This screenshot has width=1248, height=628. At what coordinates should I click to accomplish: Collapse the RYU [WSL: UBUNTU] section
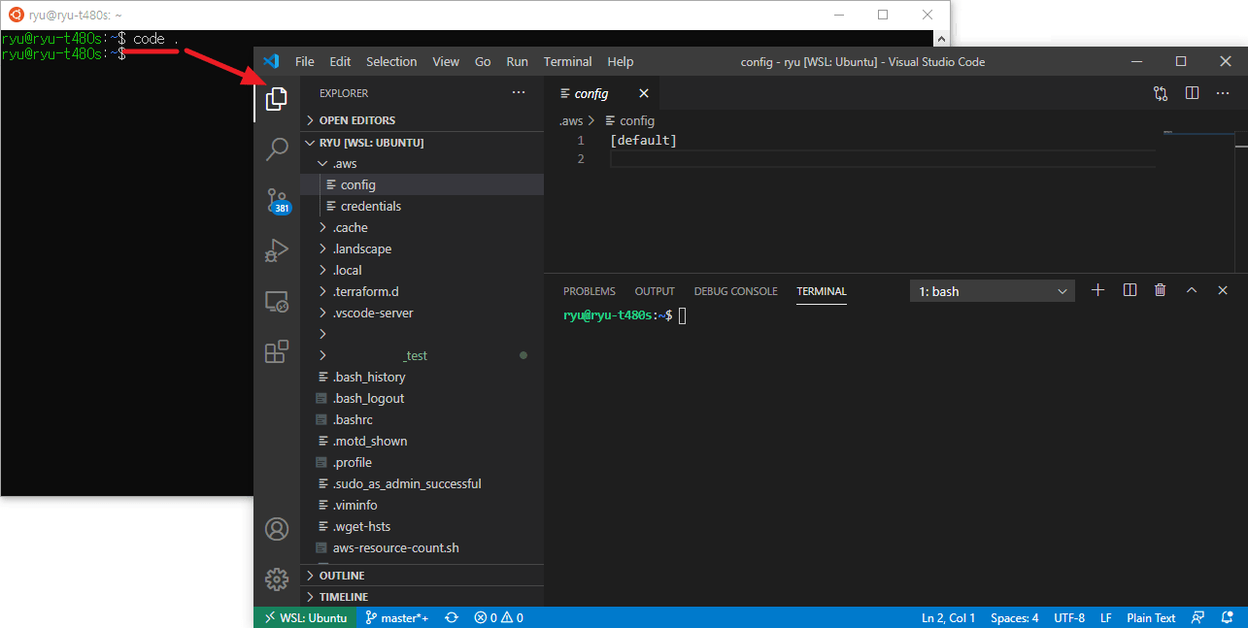pos(422,143)
